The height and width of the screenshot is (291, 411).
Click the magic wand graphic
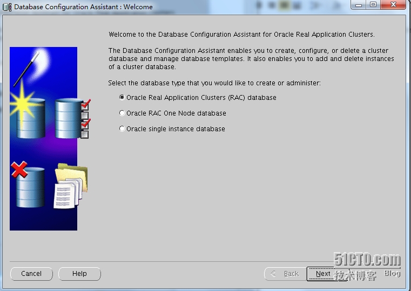click(27, 69)
